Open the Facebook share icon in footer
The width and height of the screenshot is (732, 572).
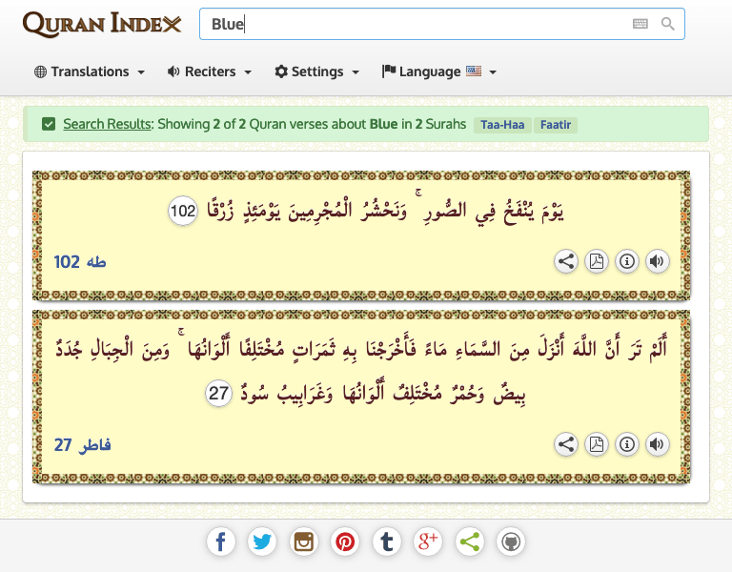point(220,542)
